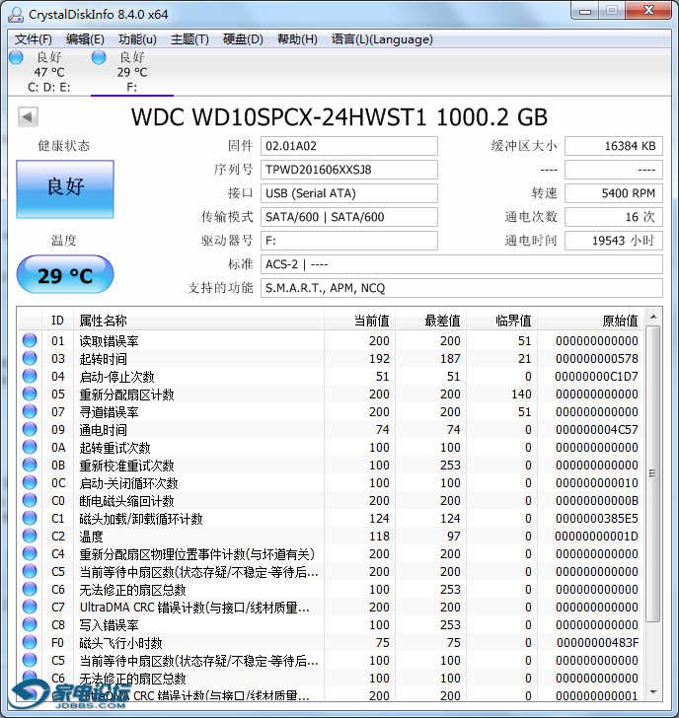The image size is (679, 718).
Task: Click raw value 000000004C57
Action: [x=596, y=430]
